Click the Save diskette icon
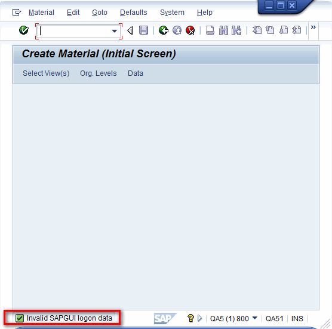 143,30
